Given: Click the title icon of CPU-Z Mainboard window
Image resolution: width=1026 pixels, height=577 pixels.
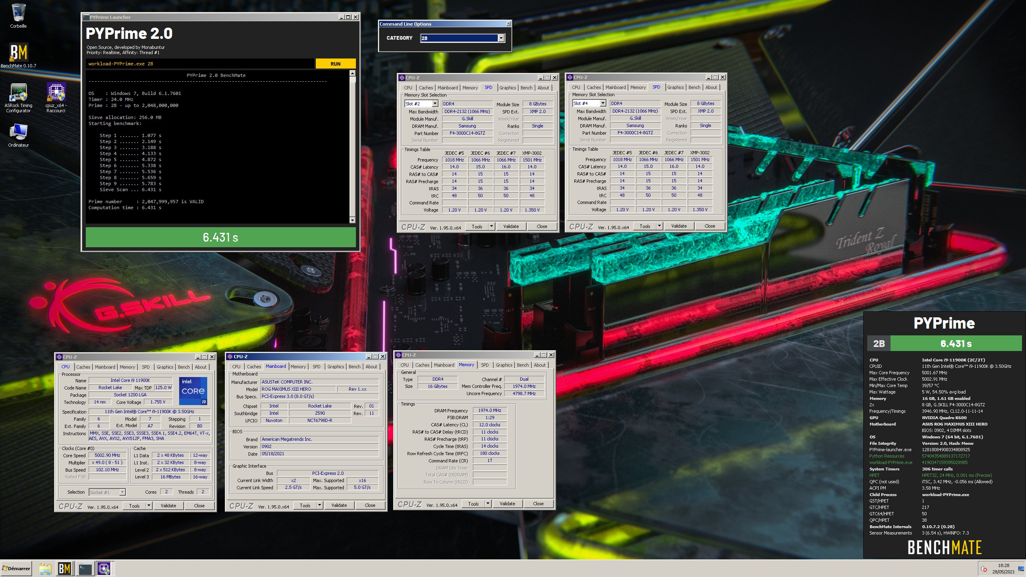Looking at the screenshot, I should [230, 357].
